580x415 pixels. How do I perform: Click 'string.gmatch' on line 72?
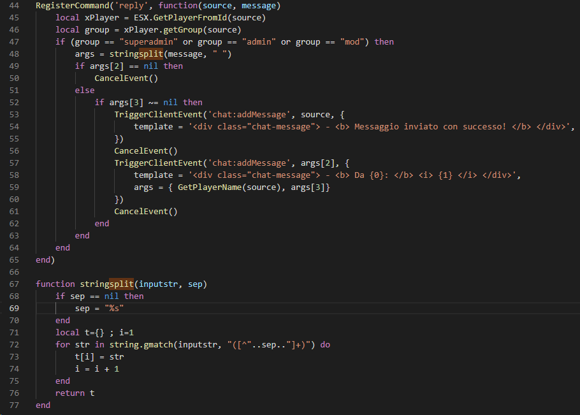[x=141, y=345]
